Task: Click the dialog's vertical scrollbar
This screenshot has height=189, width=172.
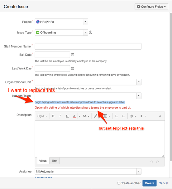Action: point(171,87)
